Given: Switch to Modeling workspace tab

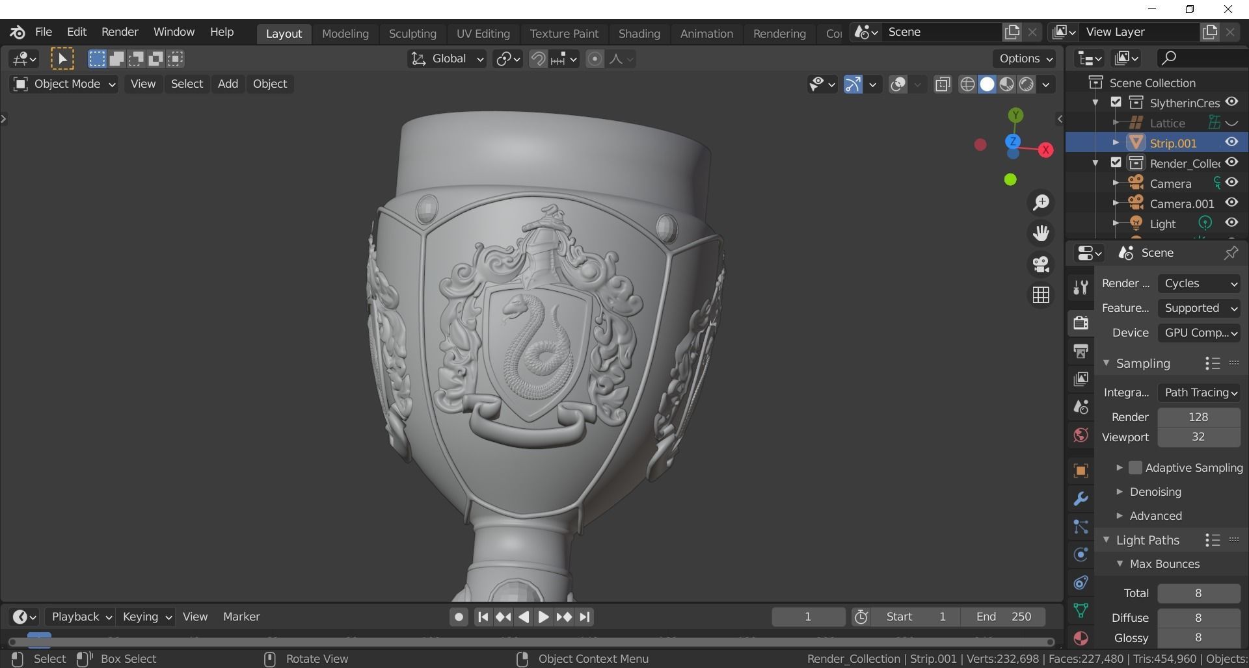Looking at the screenshot, I should click(345, 34).
